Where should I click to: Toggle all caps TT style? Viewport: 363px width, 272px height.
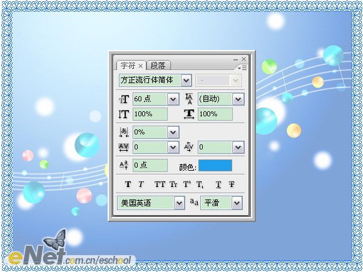point(160,184)
